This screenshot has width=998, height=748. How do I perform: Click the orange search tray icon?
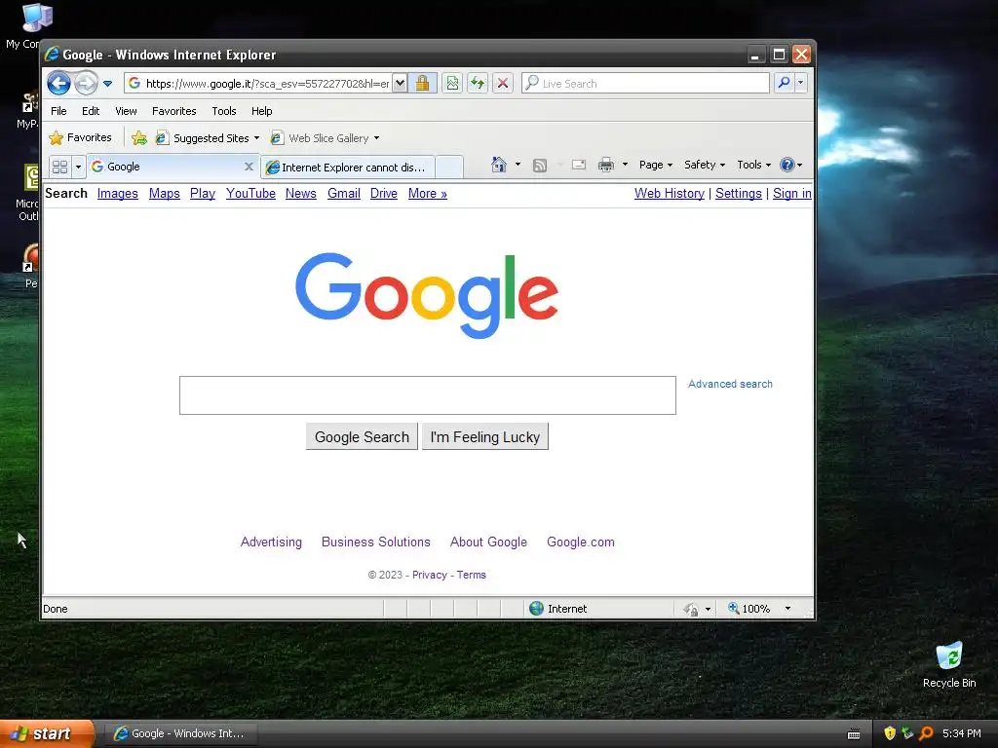pos(926,733)
